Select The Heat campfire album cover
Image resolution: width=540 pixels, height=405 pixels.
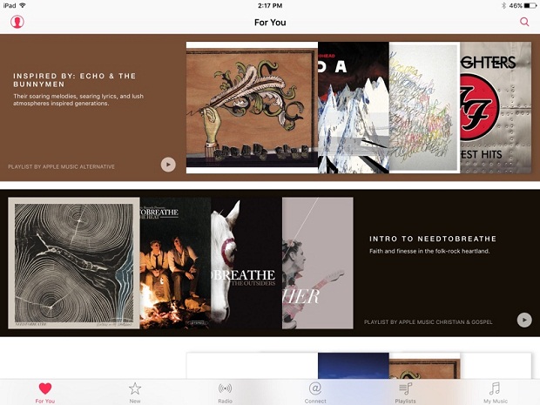pyautogui.click(x=176, y=263)
